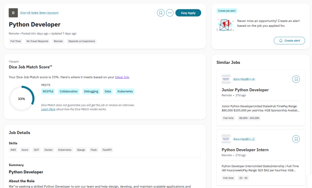Click the About the Role heading
312x188 pixels.
coord(22,181)
